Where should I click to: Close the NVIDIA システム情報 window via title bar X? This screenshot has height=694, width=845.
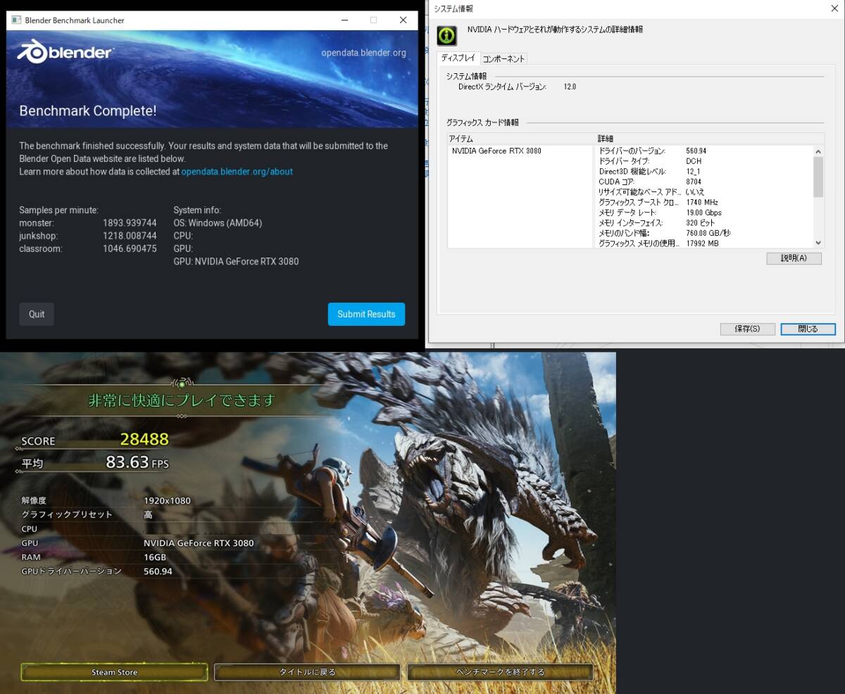[x=834, y=8]
